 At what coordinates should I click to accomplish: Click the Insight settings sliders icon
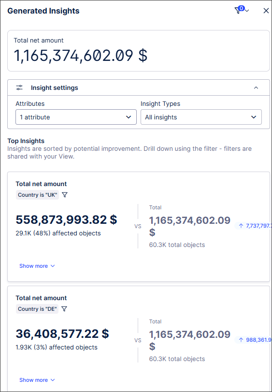(x=19, y=88)
